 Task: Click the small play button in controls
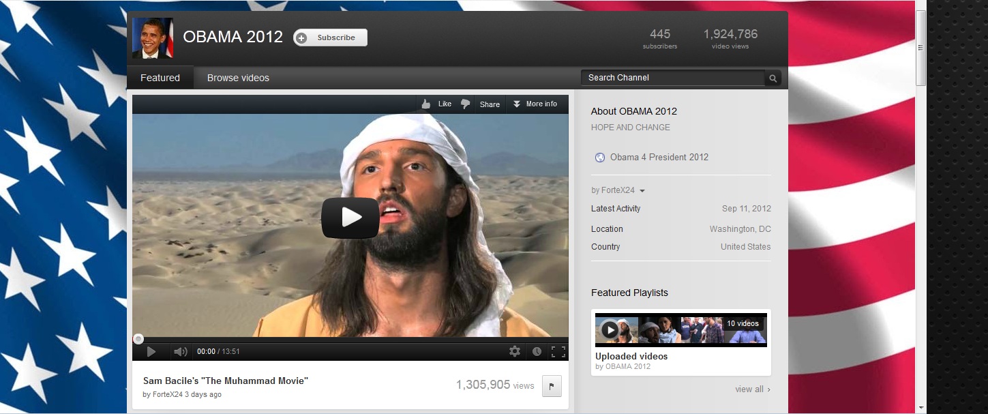[x=151, y=351]
